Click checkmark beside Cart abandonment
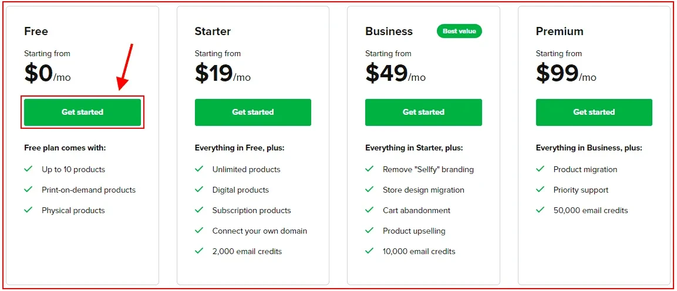 click(x=369, y=210)
